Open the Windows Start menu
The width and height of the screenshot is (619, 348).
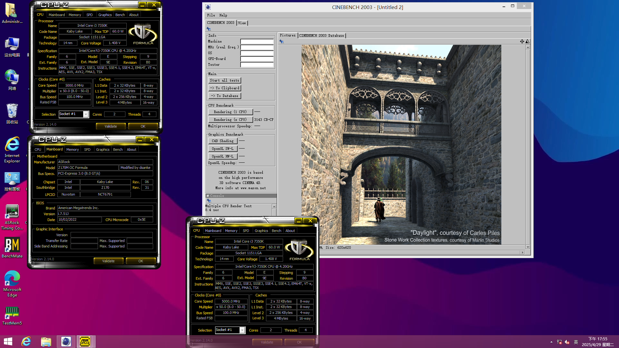[8, 342]
